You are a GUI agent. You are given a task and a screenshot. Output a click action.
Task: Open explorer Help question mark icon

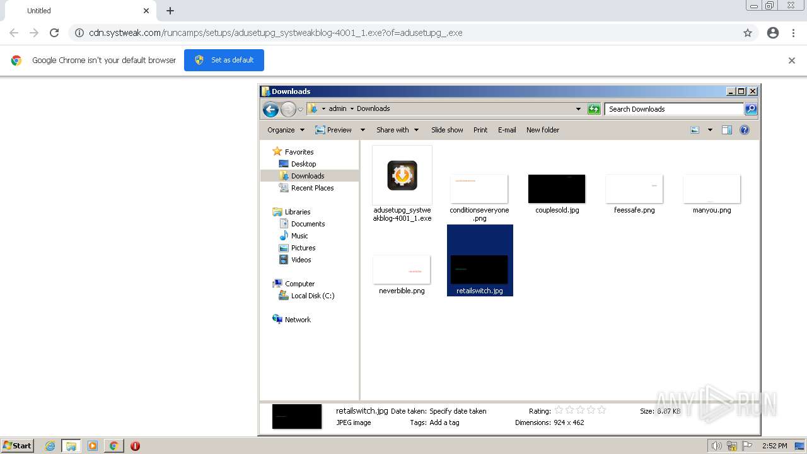tap(745, 130)
